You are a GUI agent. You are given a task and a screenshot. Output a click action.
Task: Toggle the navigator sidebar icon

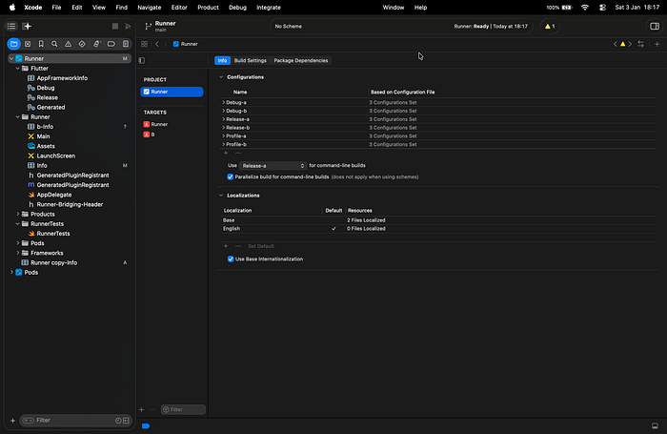pyautogui.click(x=11, y=27)
